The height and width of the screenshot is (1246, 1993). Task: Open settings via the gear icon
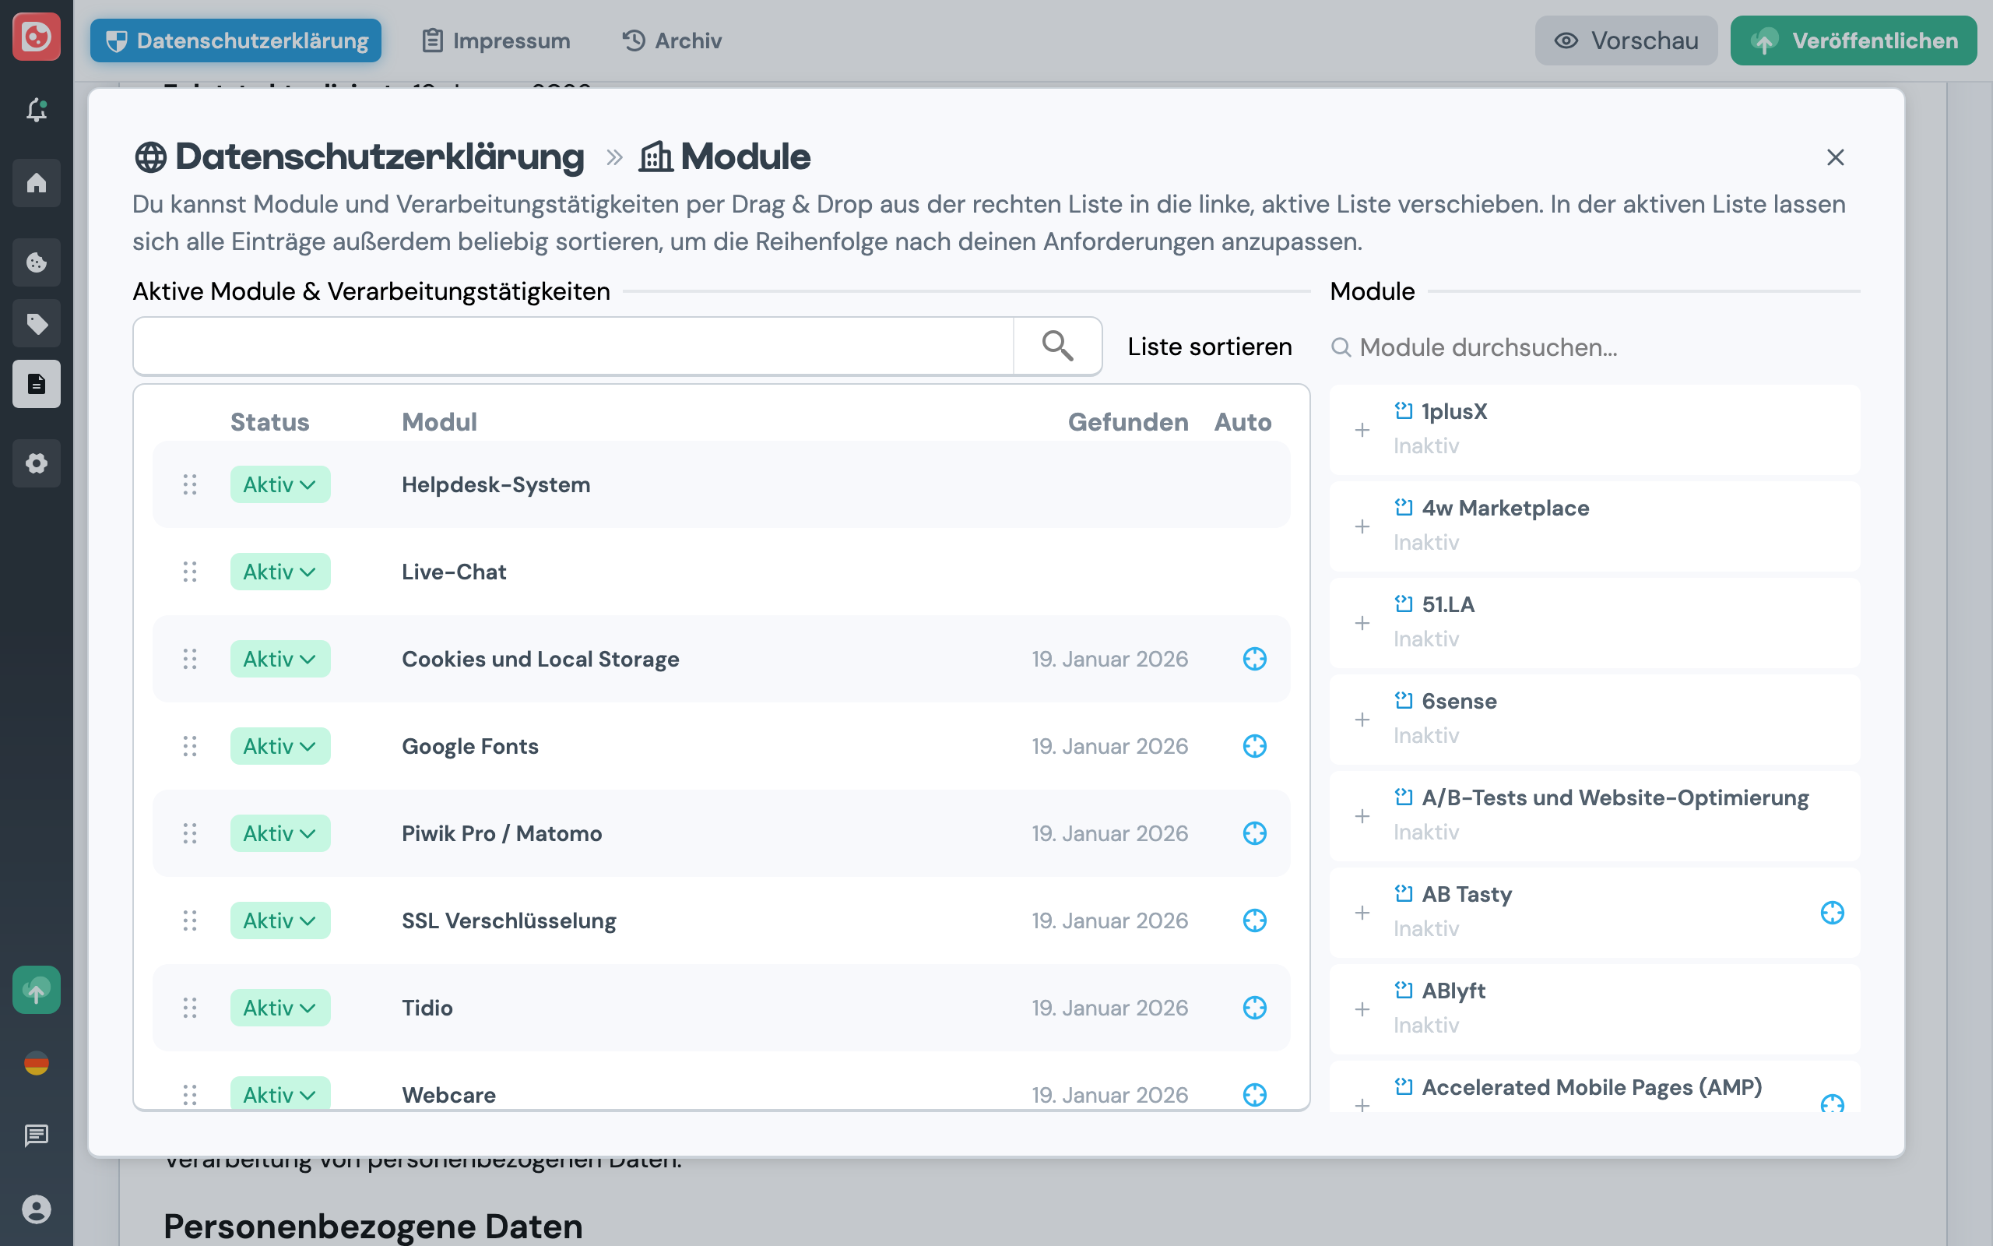[x=37, y=463]
